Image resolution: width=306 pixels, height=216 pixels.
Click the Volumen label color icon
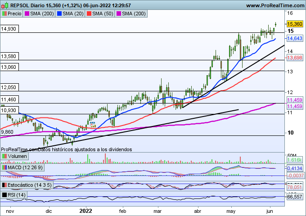(4, 156)
